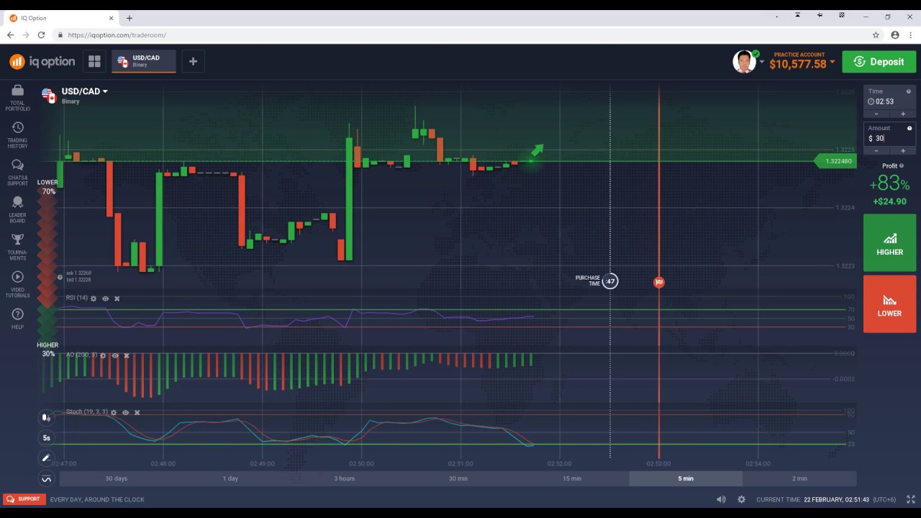Decrease Amount with minus

(x=876, y=150)
